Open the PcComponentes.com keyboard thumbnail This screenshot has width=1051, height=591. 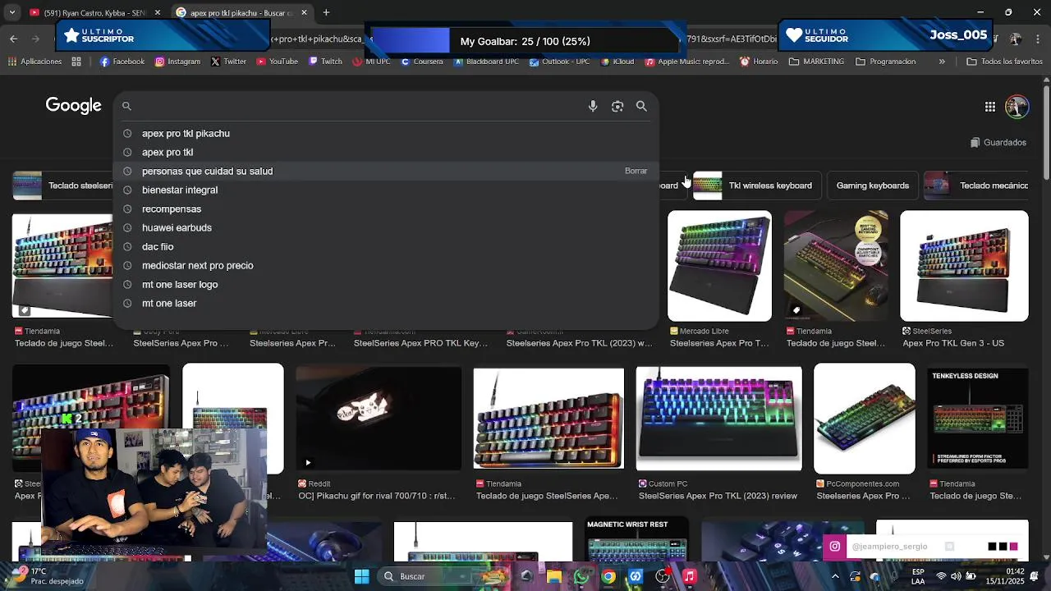tap(864, 419)
